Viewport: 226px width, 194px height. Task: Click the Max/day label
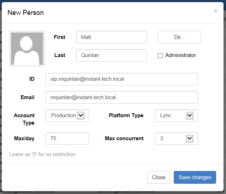(24, 138)
